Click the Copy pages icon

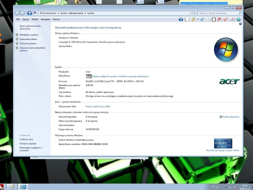pos(208,19)
